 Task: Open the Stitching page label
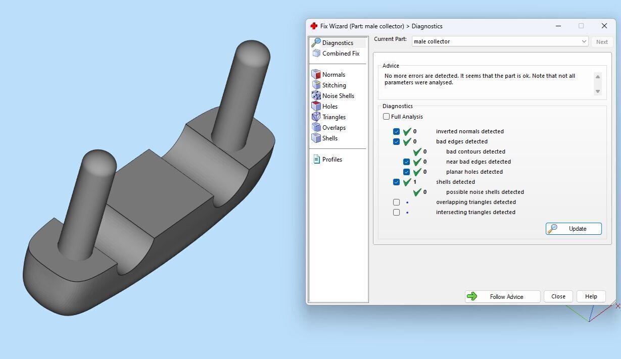[334, 85]
